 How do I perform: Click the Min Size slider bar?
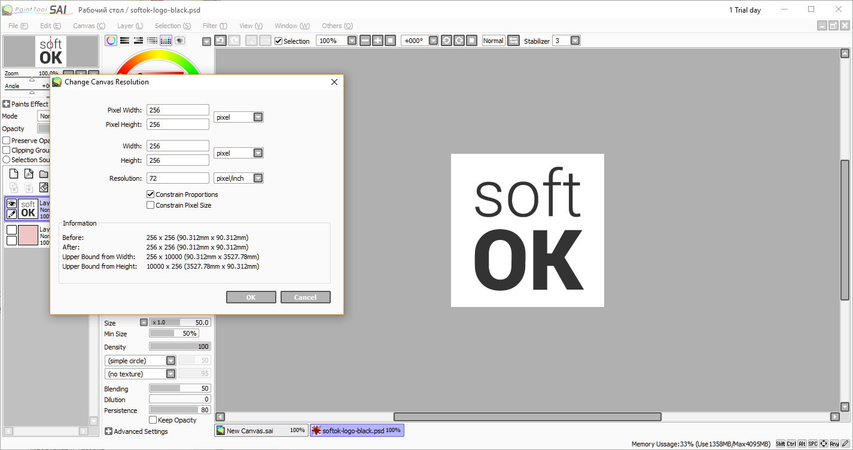174,333
